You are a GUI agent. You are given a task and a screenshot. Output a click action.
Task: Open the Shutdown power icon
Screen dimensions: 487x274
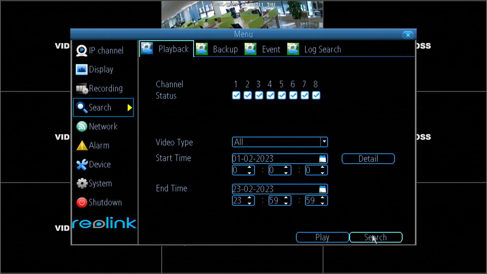[81, 202]
